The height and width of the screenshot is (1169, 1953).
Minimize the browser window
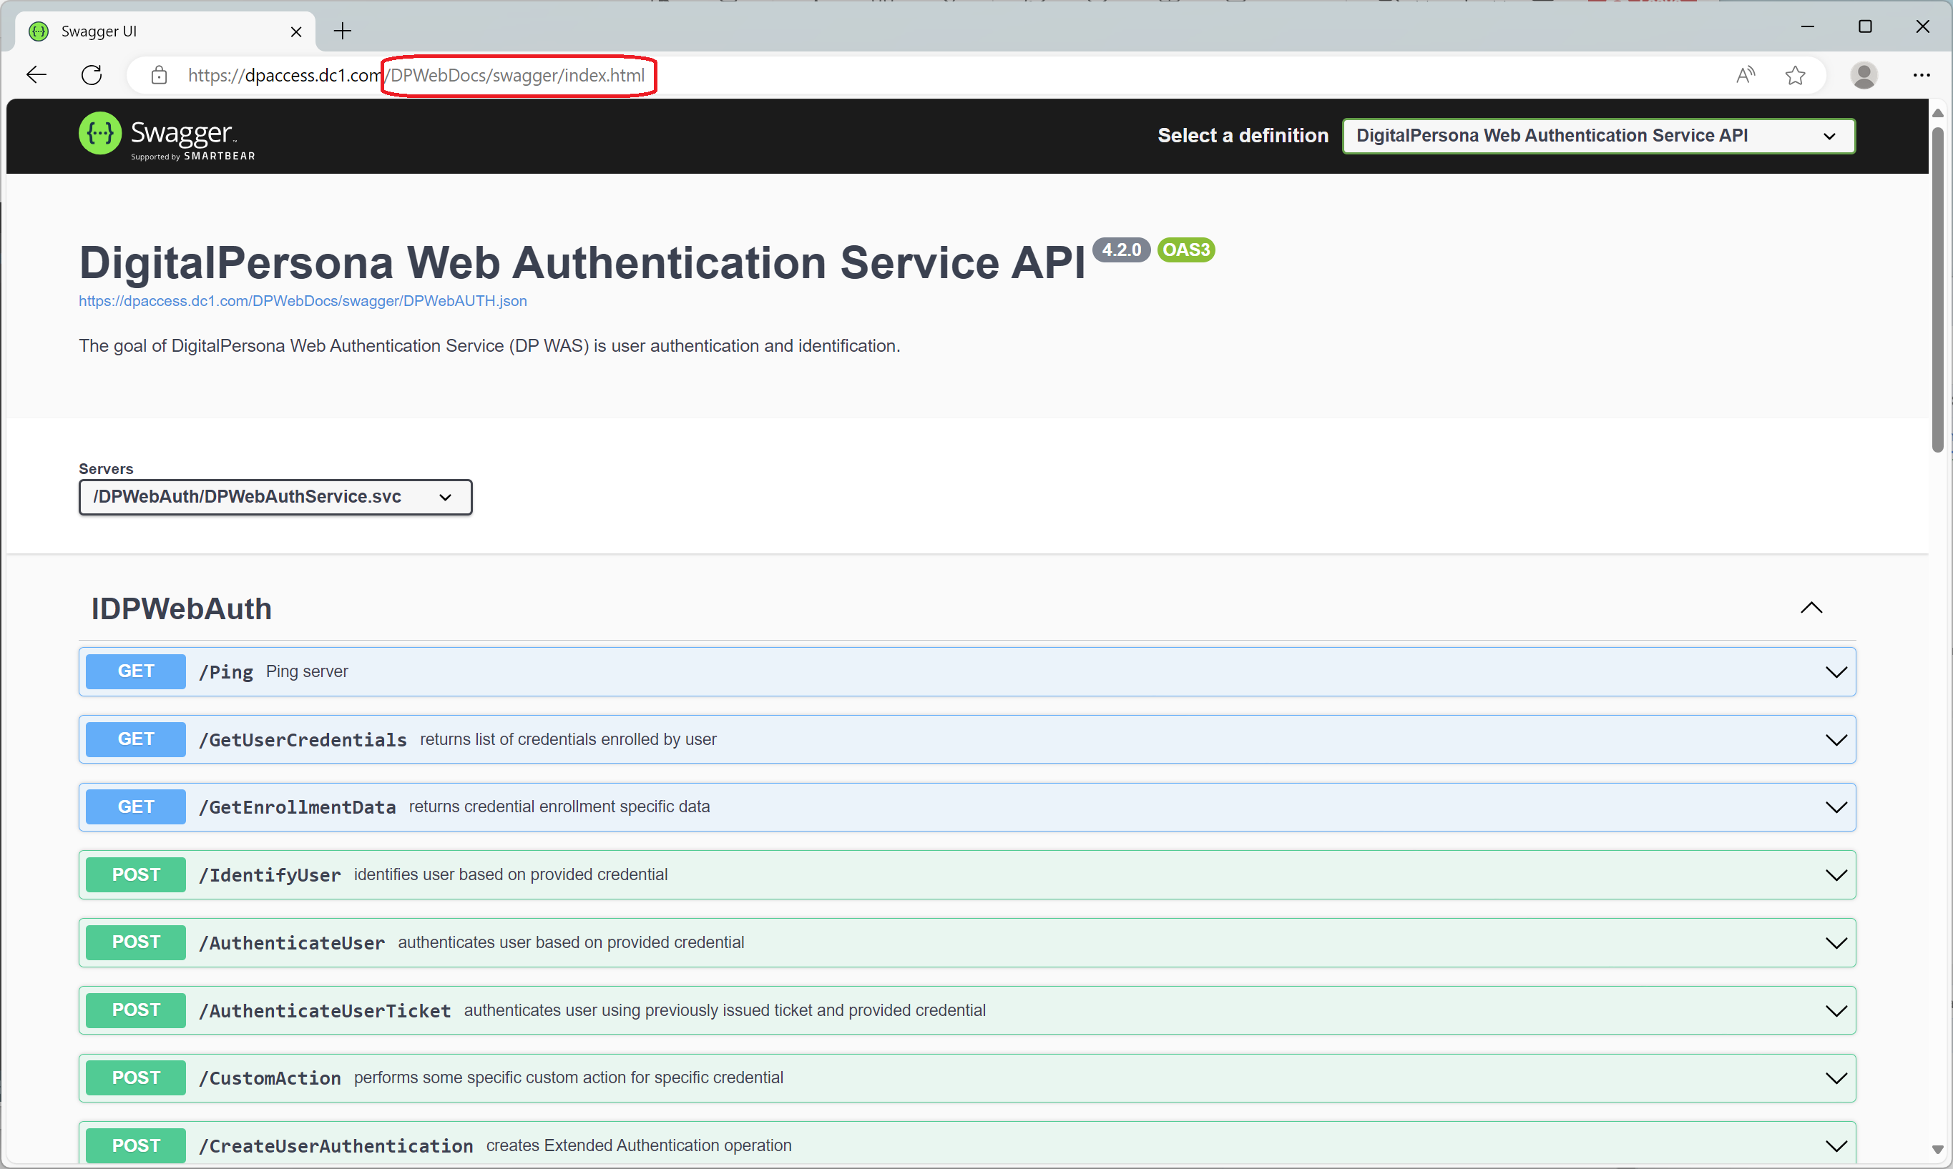1808,26
